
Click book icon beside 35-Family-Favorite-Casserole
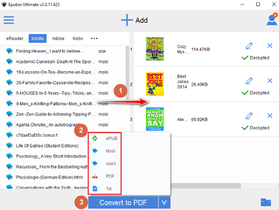pos(10,83)
